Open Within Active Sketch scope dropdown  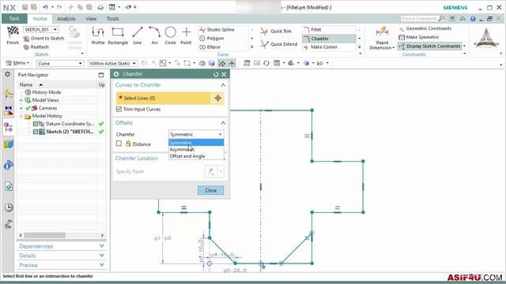112,63
